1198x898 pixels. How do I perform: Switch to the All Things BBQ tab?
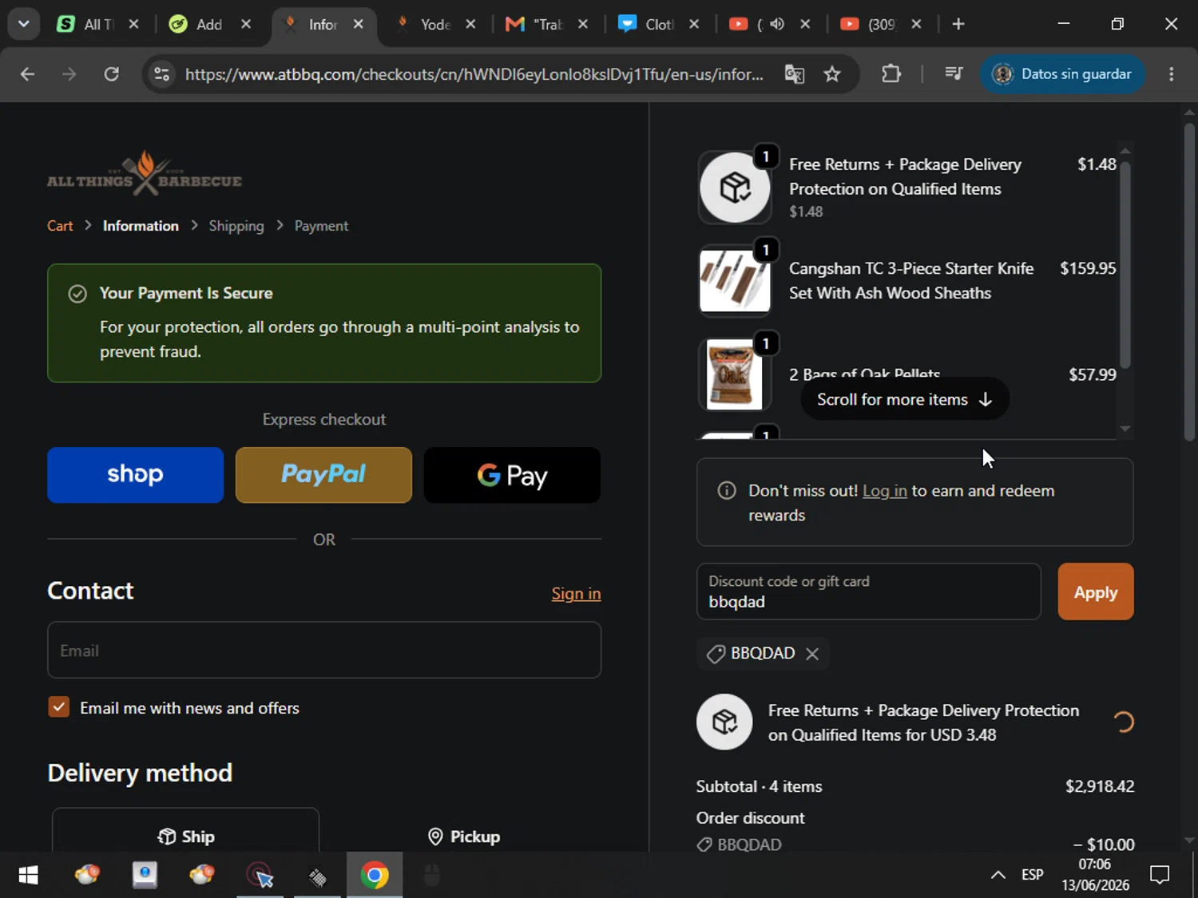click(98, 24)
